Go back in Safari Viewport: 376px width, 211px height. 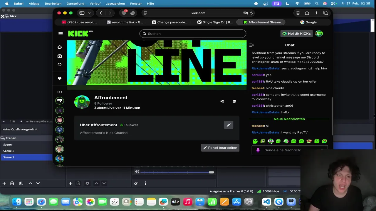coord(101,13)
